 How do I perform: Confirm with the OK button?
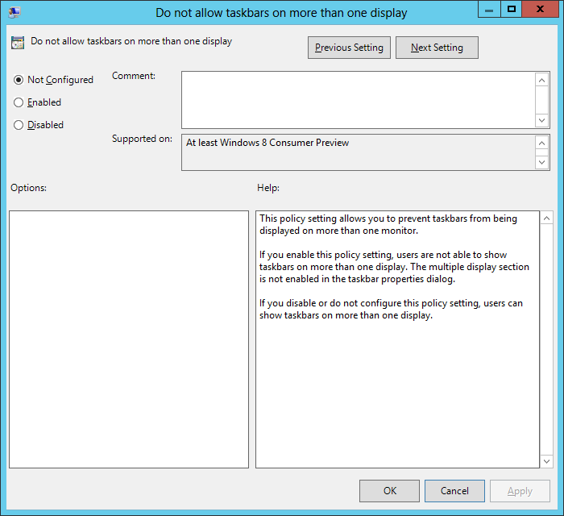point(389,491)
